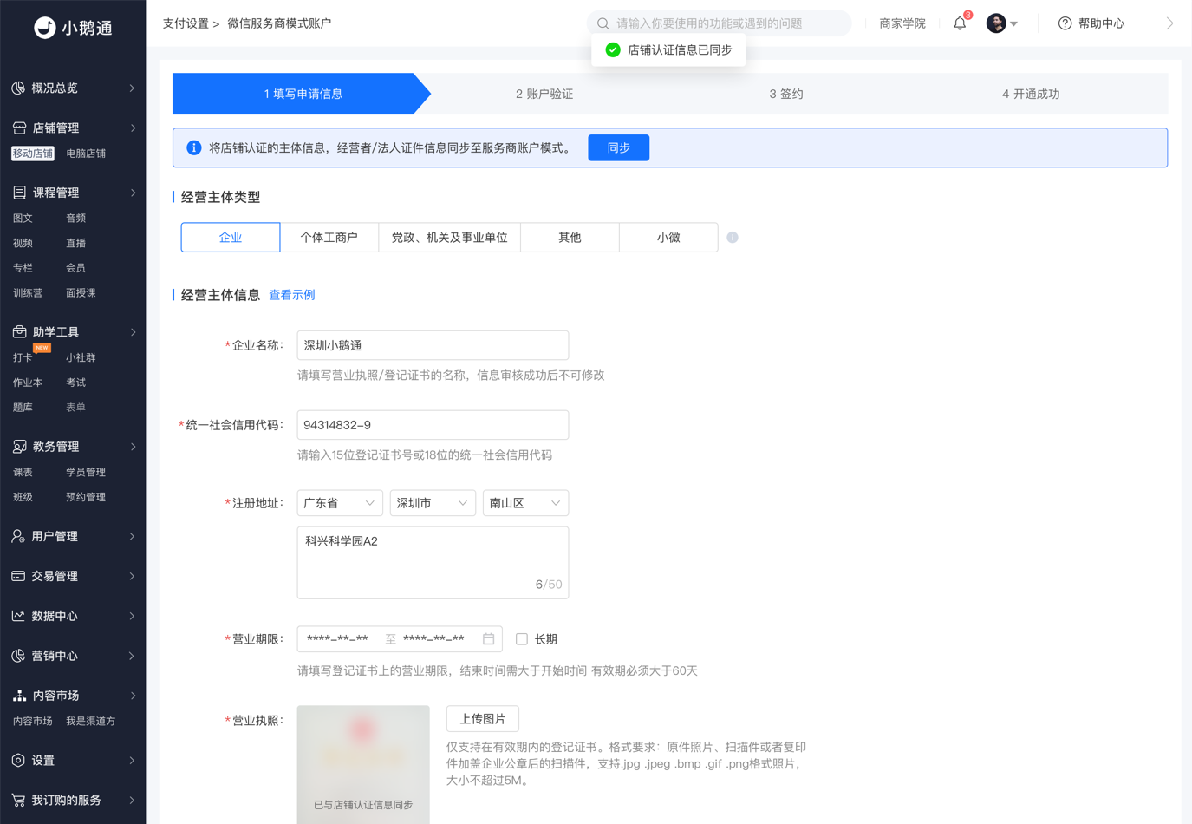Check the 长期 checkbox
The height and width of the screenshot is (824, 1192).
click(x=522, y=639)
